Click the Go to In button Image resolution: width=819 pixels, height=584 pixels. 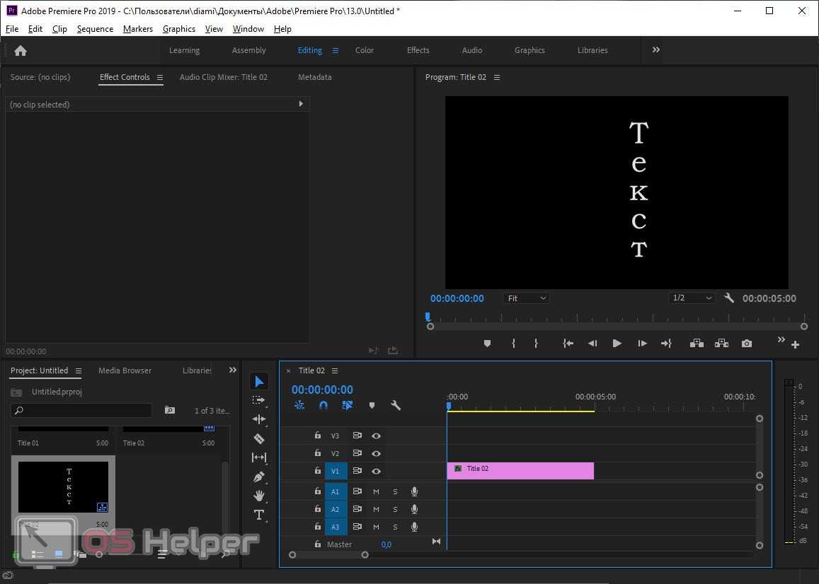click(x=568, y=344)
